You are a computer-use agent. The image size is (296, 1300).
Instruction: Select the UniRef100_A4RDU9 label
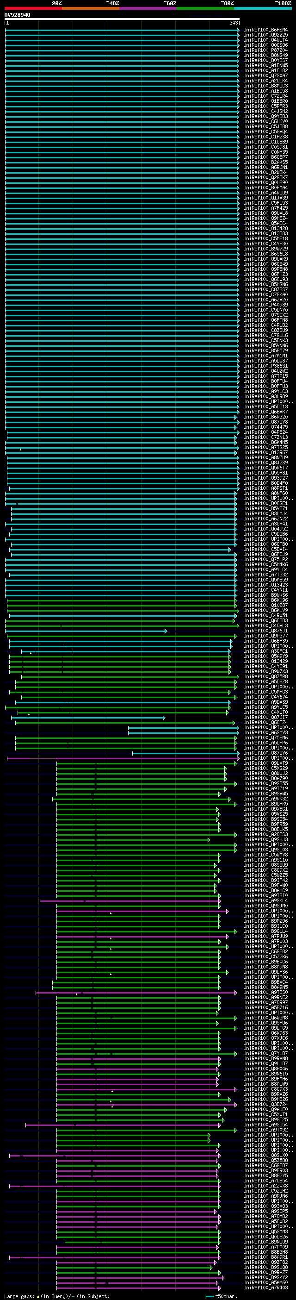(265, 193)
